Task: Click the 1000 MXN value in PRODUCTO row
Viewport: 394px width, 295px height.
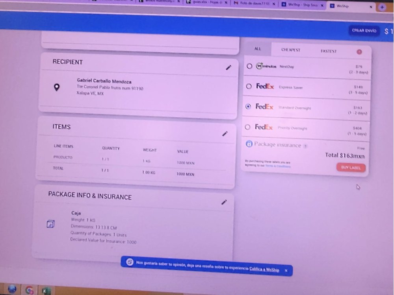Action: pos(186,163)
